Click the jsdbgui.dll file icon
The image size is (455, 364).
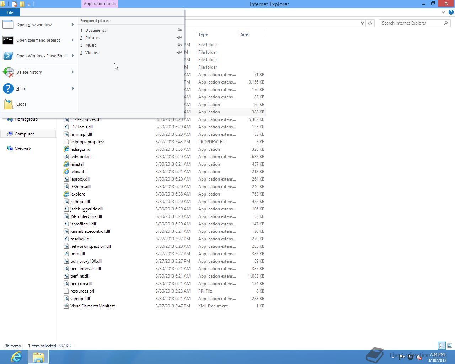66,202
